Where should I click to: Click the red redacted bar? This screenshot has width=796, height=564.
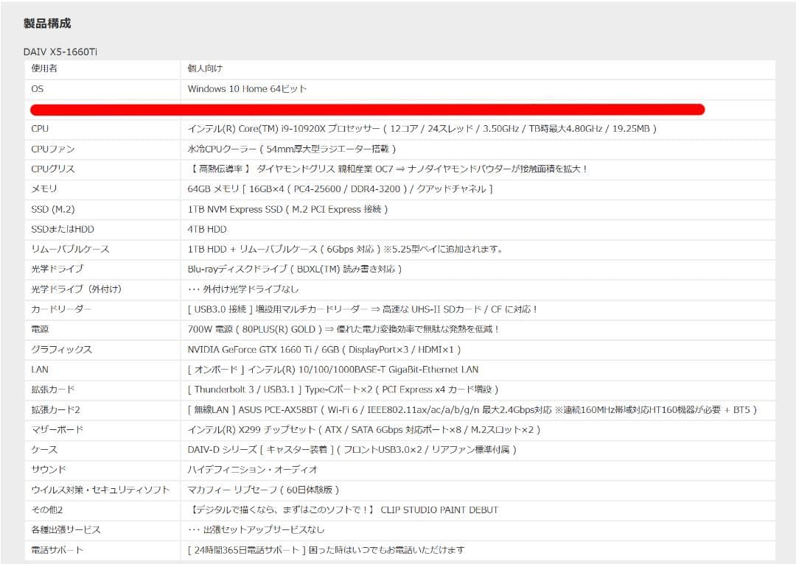tap(369, 109)
